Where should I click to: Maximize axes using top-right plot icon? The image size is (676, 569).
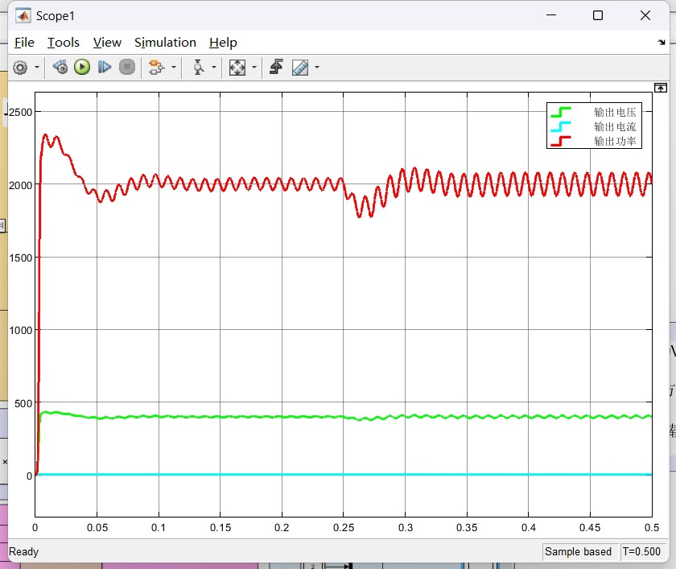click(x=661, y=88)
